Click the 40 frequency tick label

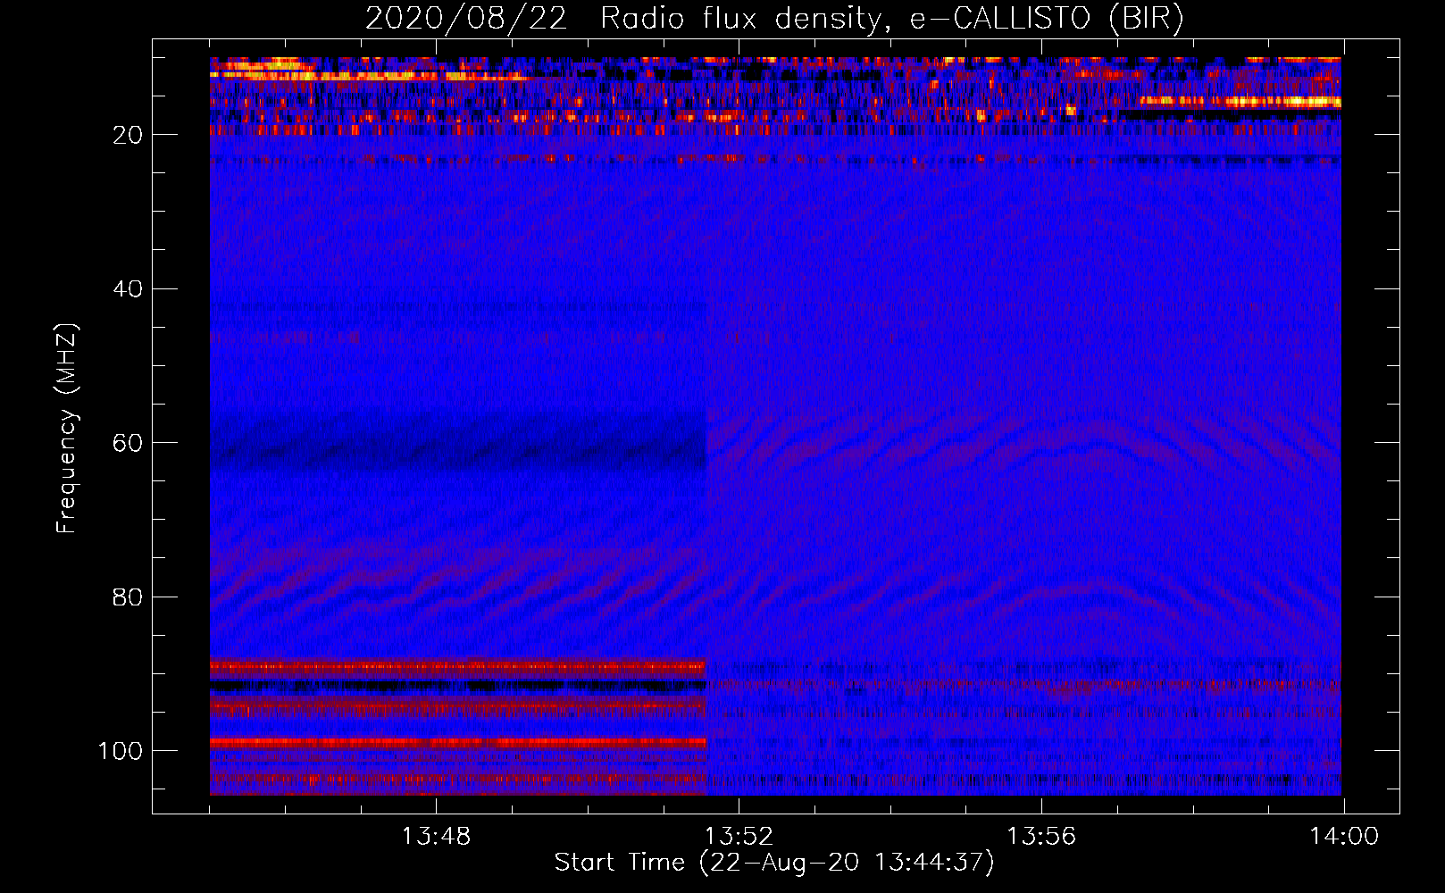128,289
